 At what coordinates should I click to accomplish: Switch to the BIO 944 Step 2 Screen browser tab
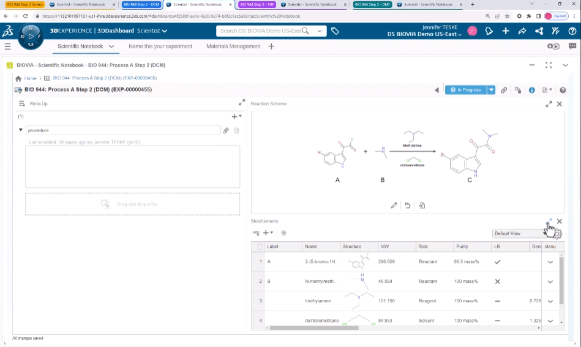25,4
